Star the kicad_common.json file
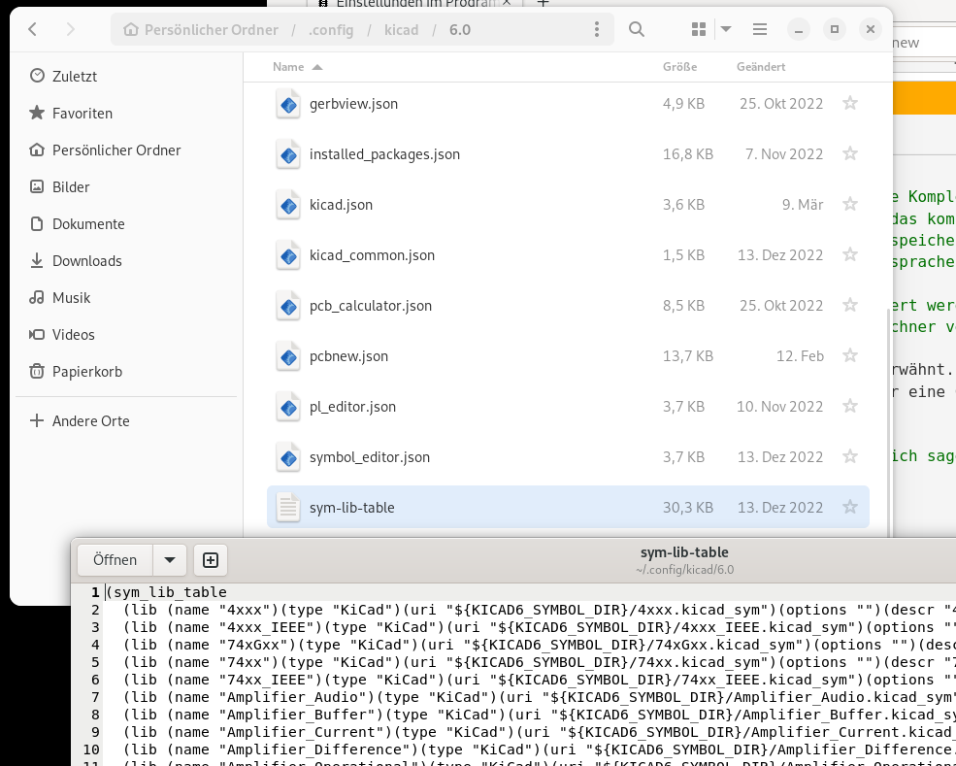Image resolution: width=956 pixels, height=766 pixels. pyautogui.click(x=850, y=254)
